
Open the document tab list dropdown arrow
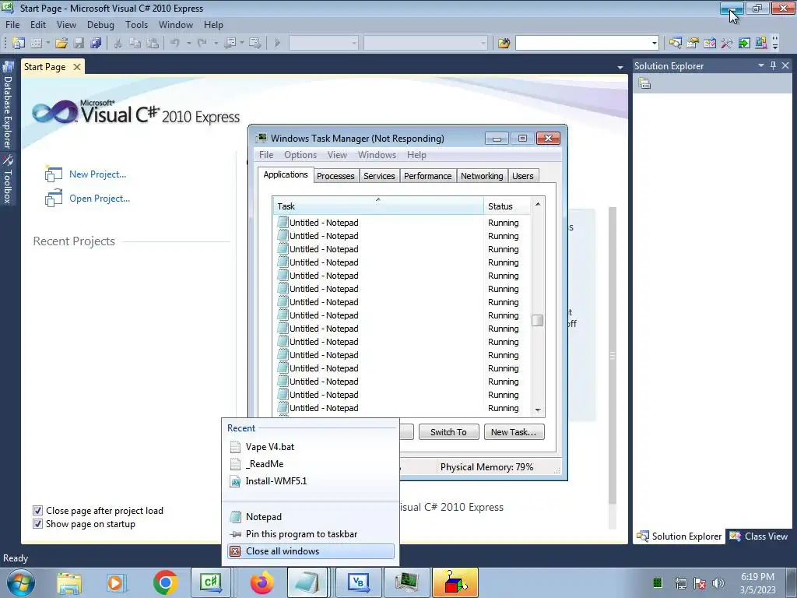[620, 67]
